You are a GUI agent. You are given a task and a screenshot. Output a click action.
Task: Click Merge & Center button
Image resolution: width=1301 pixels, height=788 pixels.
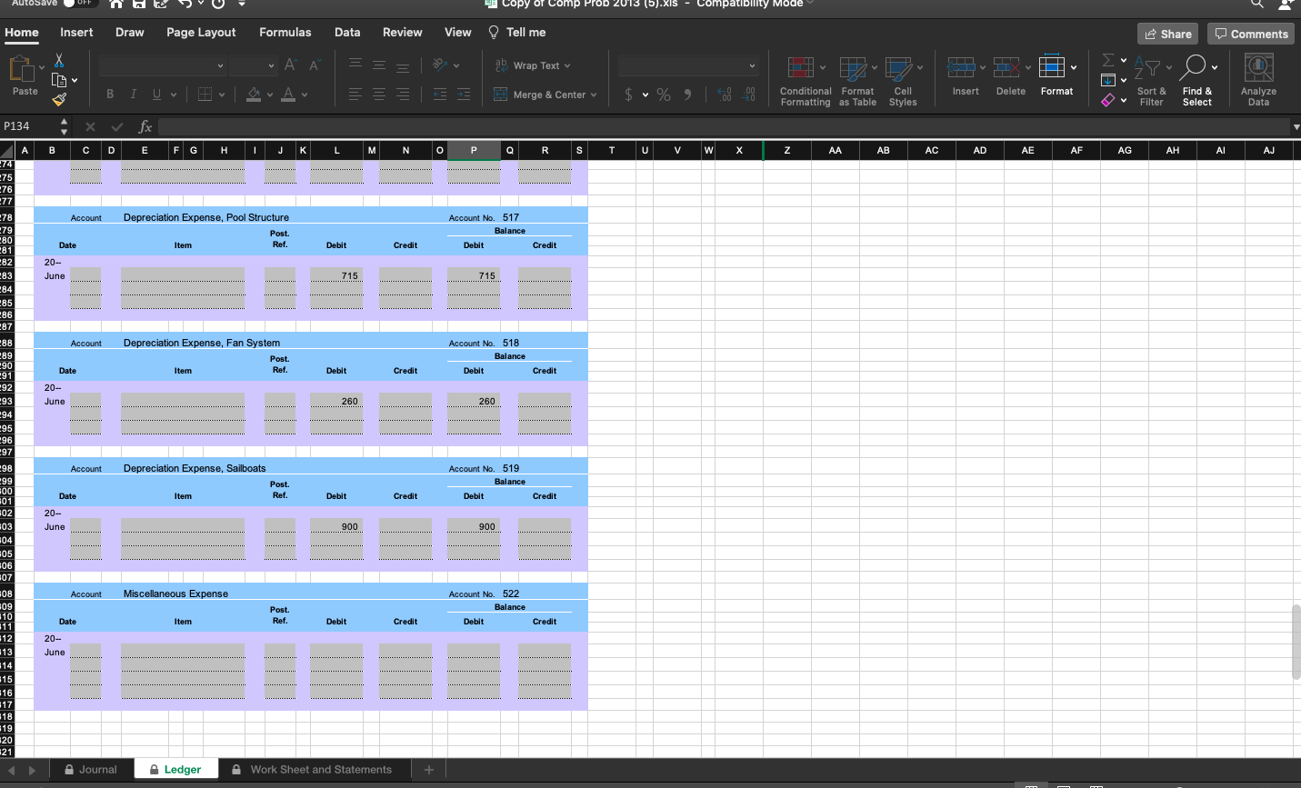(545, 95)
